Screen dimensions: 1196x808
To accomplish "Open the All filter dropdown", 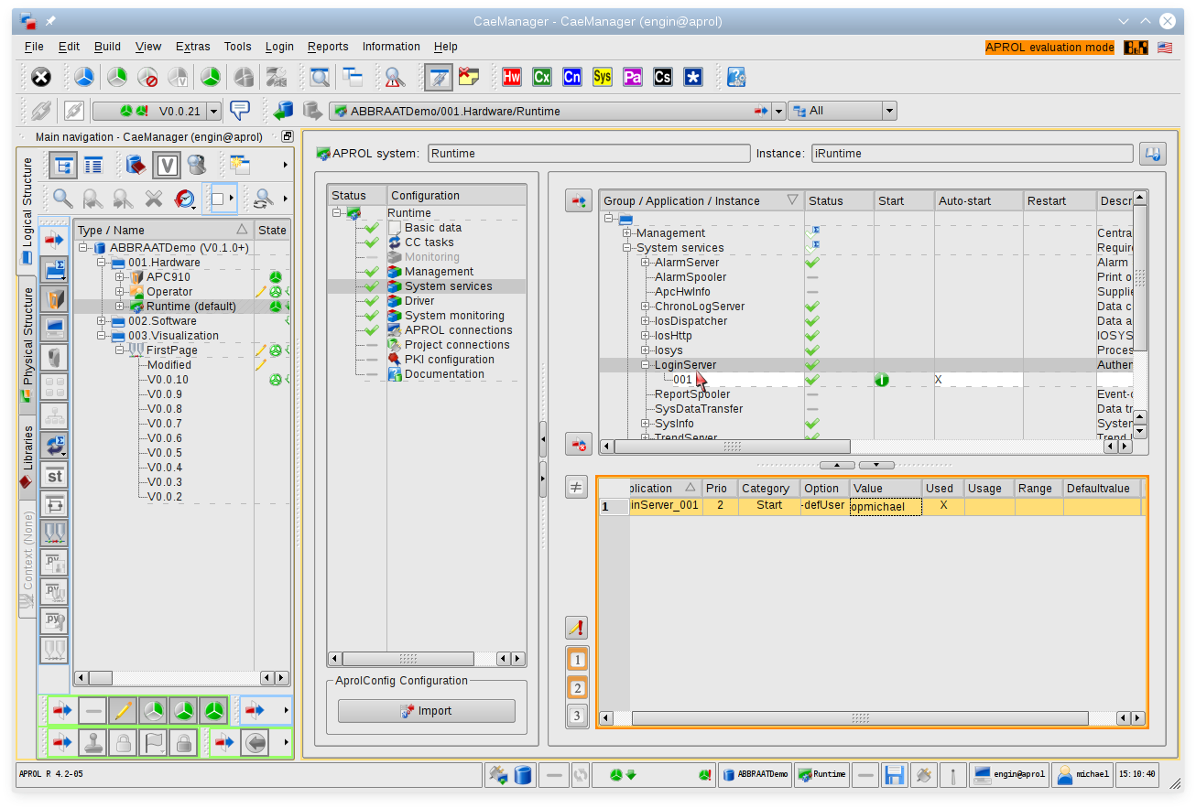I will (x=889, y=111).
